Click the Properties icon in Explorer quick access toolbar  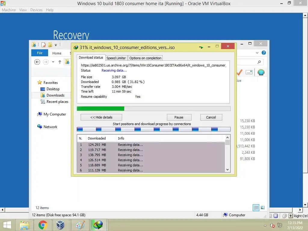[x=44, y=45]
